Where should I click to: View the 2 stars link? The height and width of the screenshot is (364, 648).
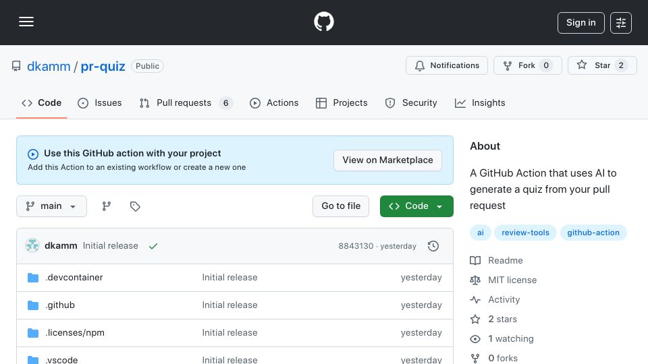(502, 319)
